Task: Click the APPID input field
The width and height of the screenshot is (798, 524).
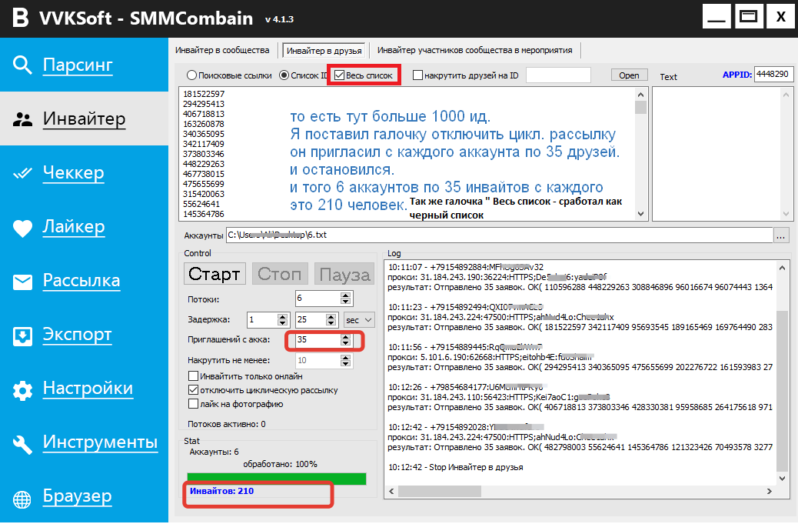Action: click(x=773, y=75)
